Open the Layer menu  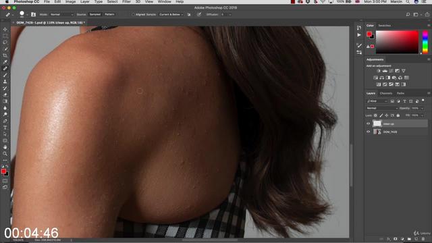point(85,1)
